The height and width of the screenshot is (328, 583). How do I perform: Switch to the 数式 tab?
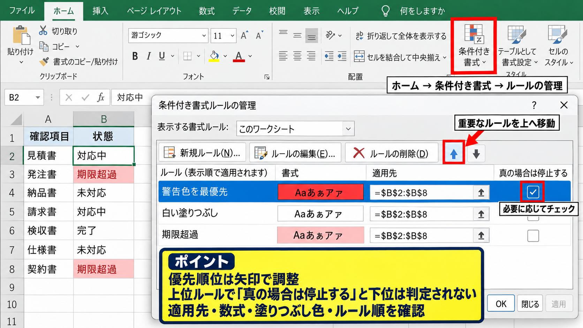coord(206,11)
